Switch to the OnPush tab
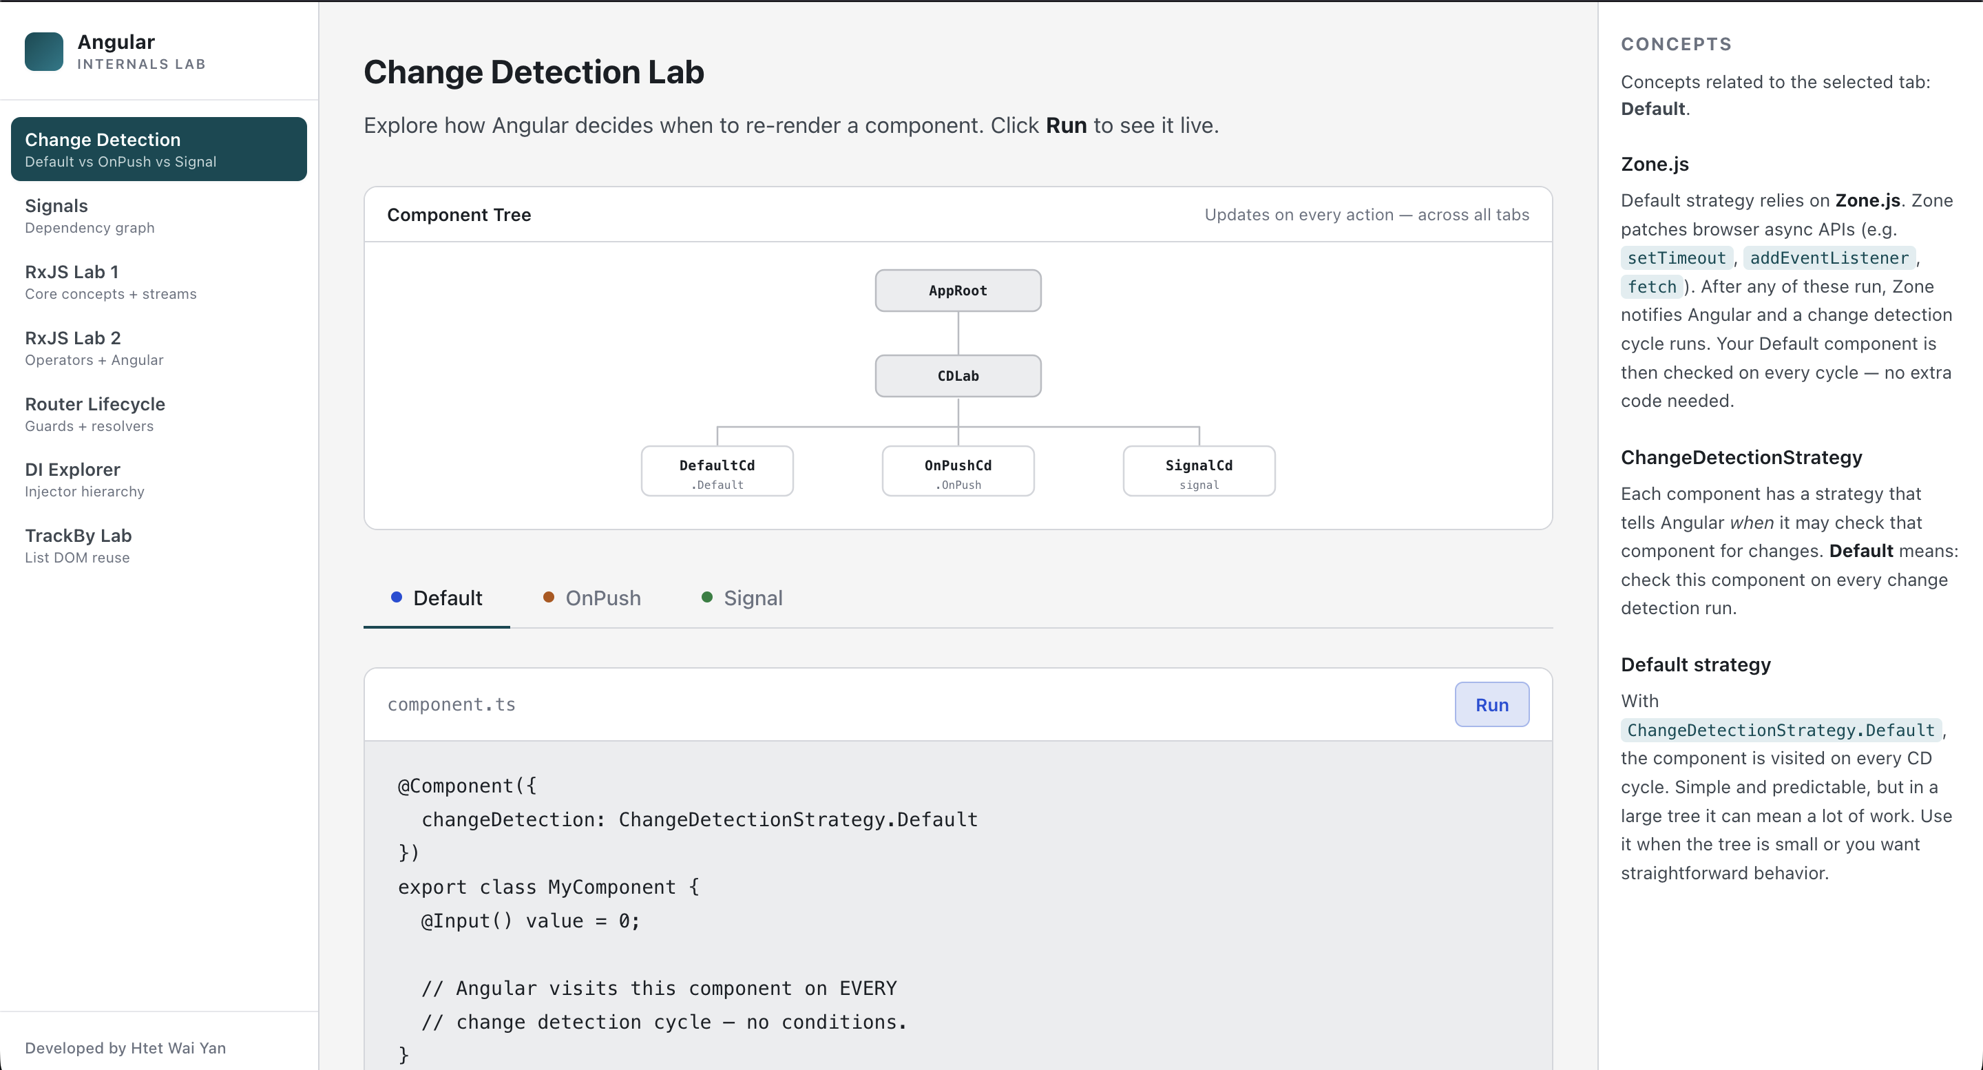1983x1070 pixels. (x=591, y=598)
